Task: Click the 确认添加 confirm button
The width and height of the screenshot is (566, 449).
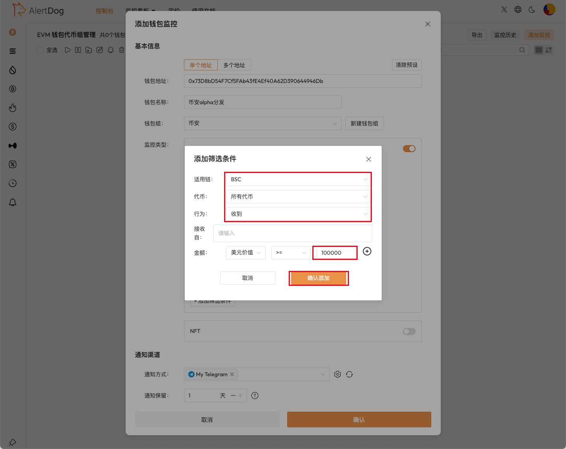Action: tap(319, 278)
